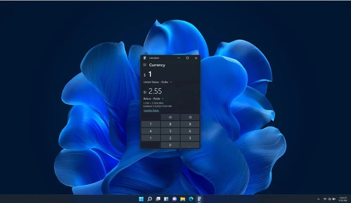This screenshot has height=203, width=351.
Task: Click the battery tray icon
Action: point(334,199)
